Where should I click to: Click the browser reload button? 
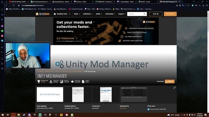tap(14, 6)
